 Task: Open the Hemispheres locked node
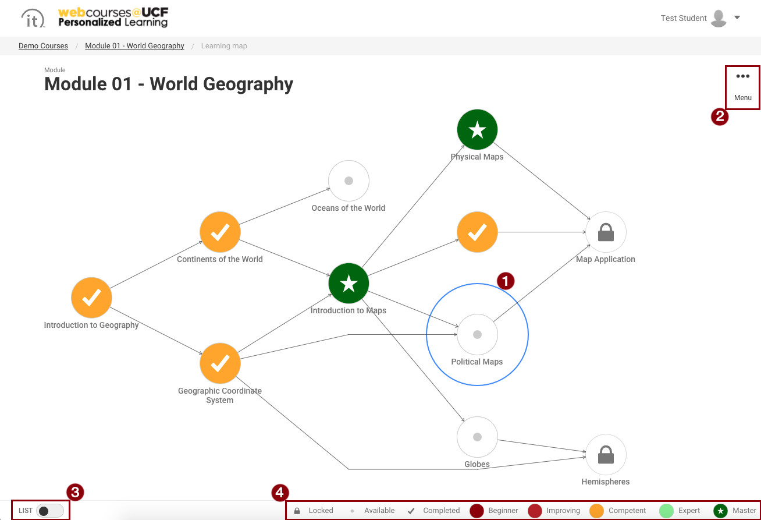tap(606, 454)
